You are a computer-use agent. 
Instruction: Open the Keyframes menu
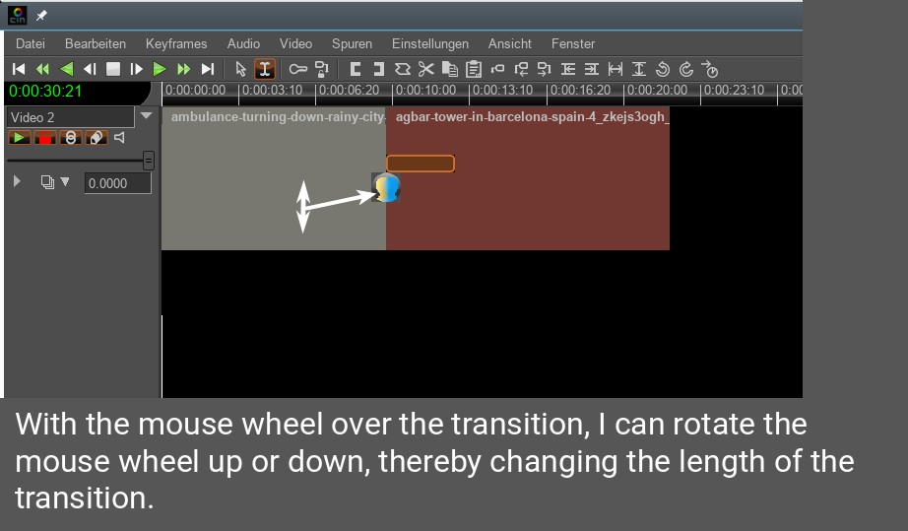tap(176, 43)
